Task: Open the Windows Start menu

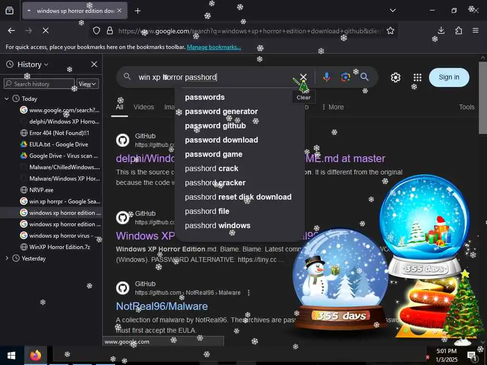Action: 11,355
